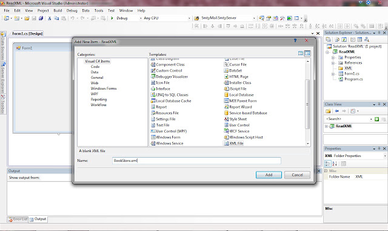Viewport: 388px width, 231px height.
Task: Expand the Properties node in Solution Explorer
Action: (333, 58)
